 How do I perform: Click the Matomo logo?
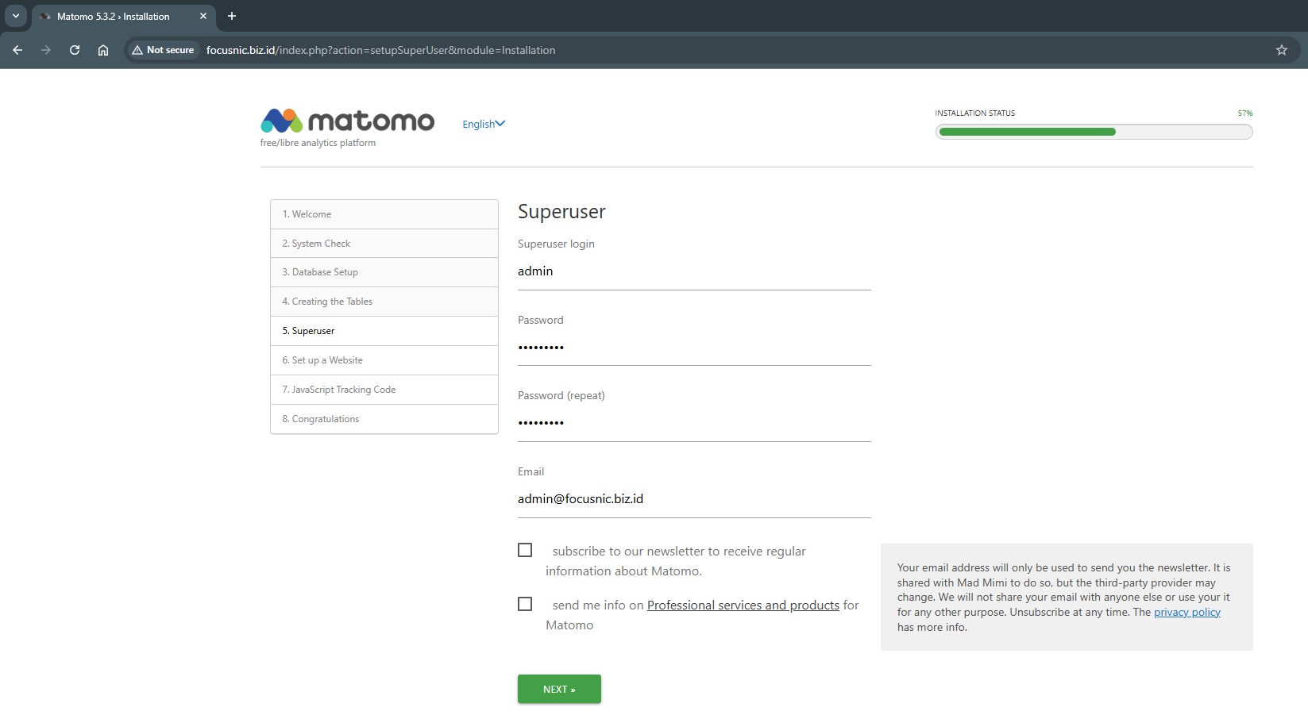click(x=347, y=121)
